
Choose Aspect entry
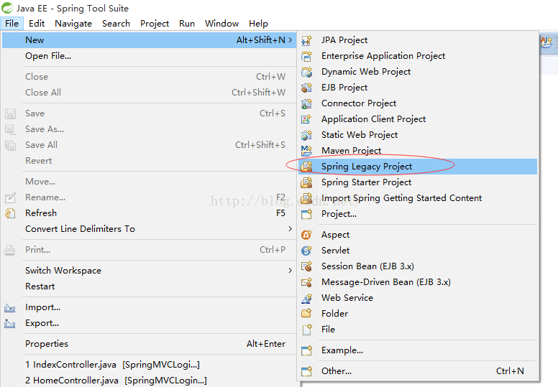pyautogui.click(x=418, y=235)
